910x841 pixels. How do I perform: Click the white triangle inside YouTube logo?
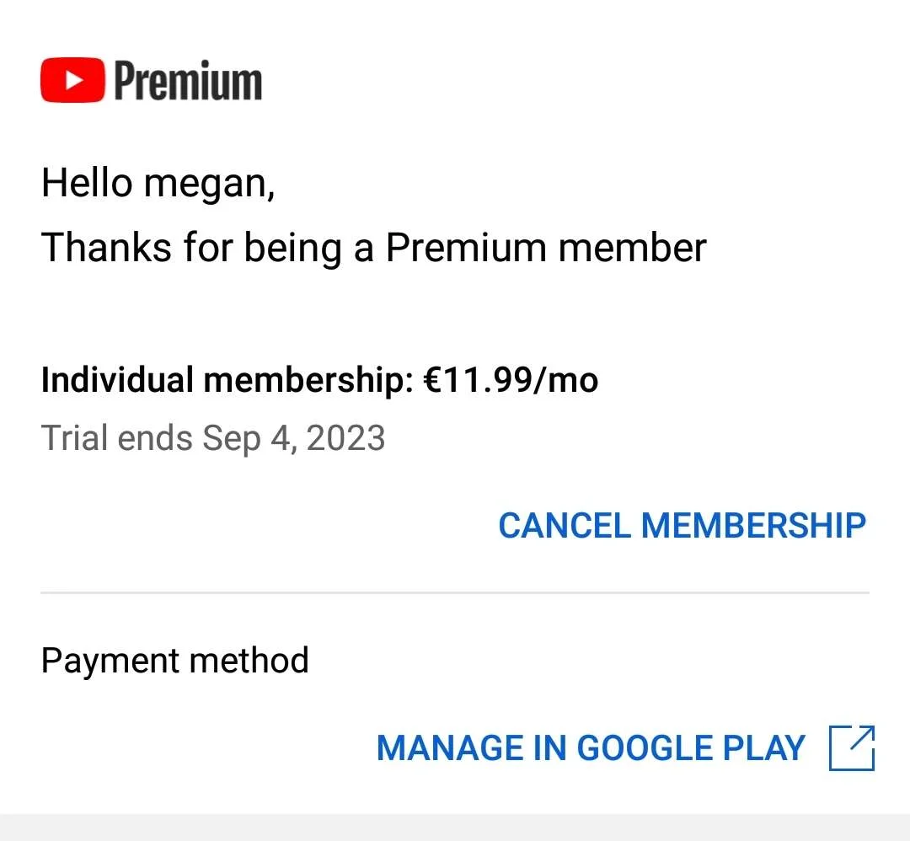tap(73, 80)
